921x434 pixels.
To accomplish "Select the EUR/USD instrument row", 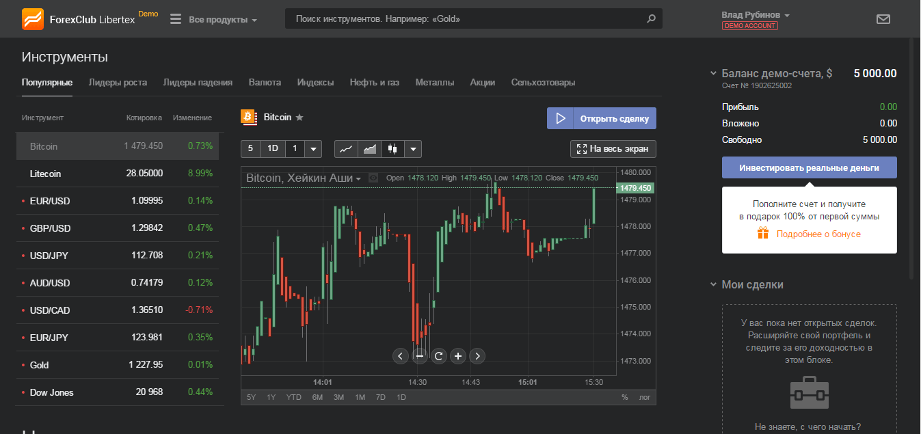I will tap(118, 201).
